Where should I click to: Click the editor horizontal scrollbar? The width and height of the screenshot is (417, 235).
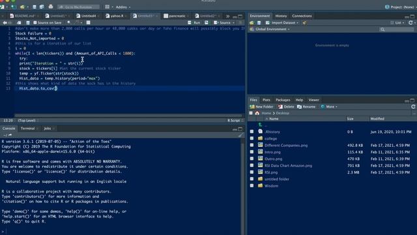point(128,116)
